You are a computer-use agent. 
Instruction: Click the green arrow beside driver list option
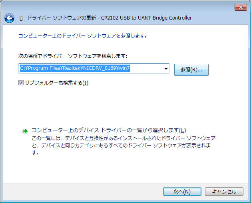click(x=25, y=131)
